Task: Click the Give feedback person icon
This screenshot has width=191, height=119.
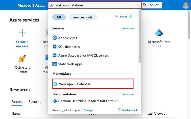Action: coord(119,110)
